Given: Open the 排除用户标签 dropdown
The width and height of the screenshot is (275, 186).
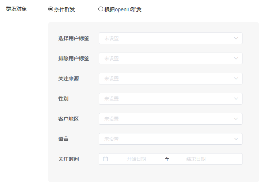Looking at the screenshot, I should coord(170,58).
